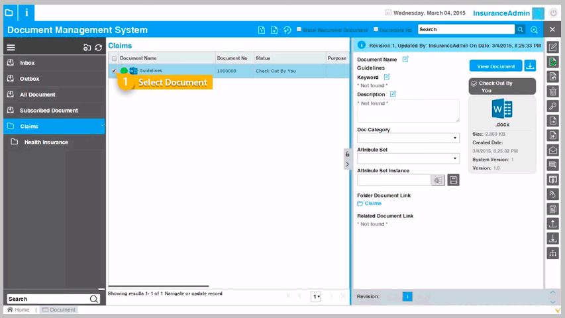Edit Document Name pencil icon
This screenshot has height=318, width=565.
(405, 59)
